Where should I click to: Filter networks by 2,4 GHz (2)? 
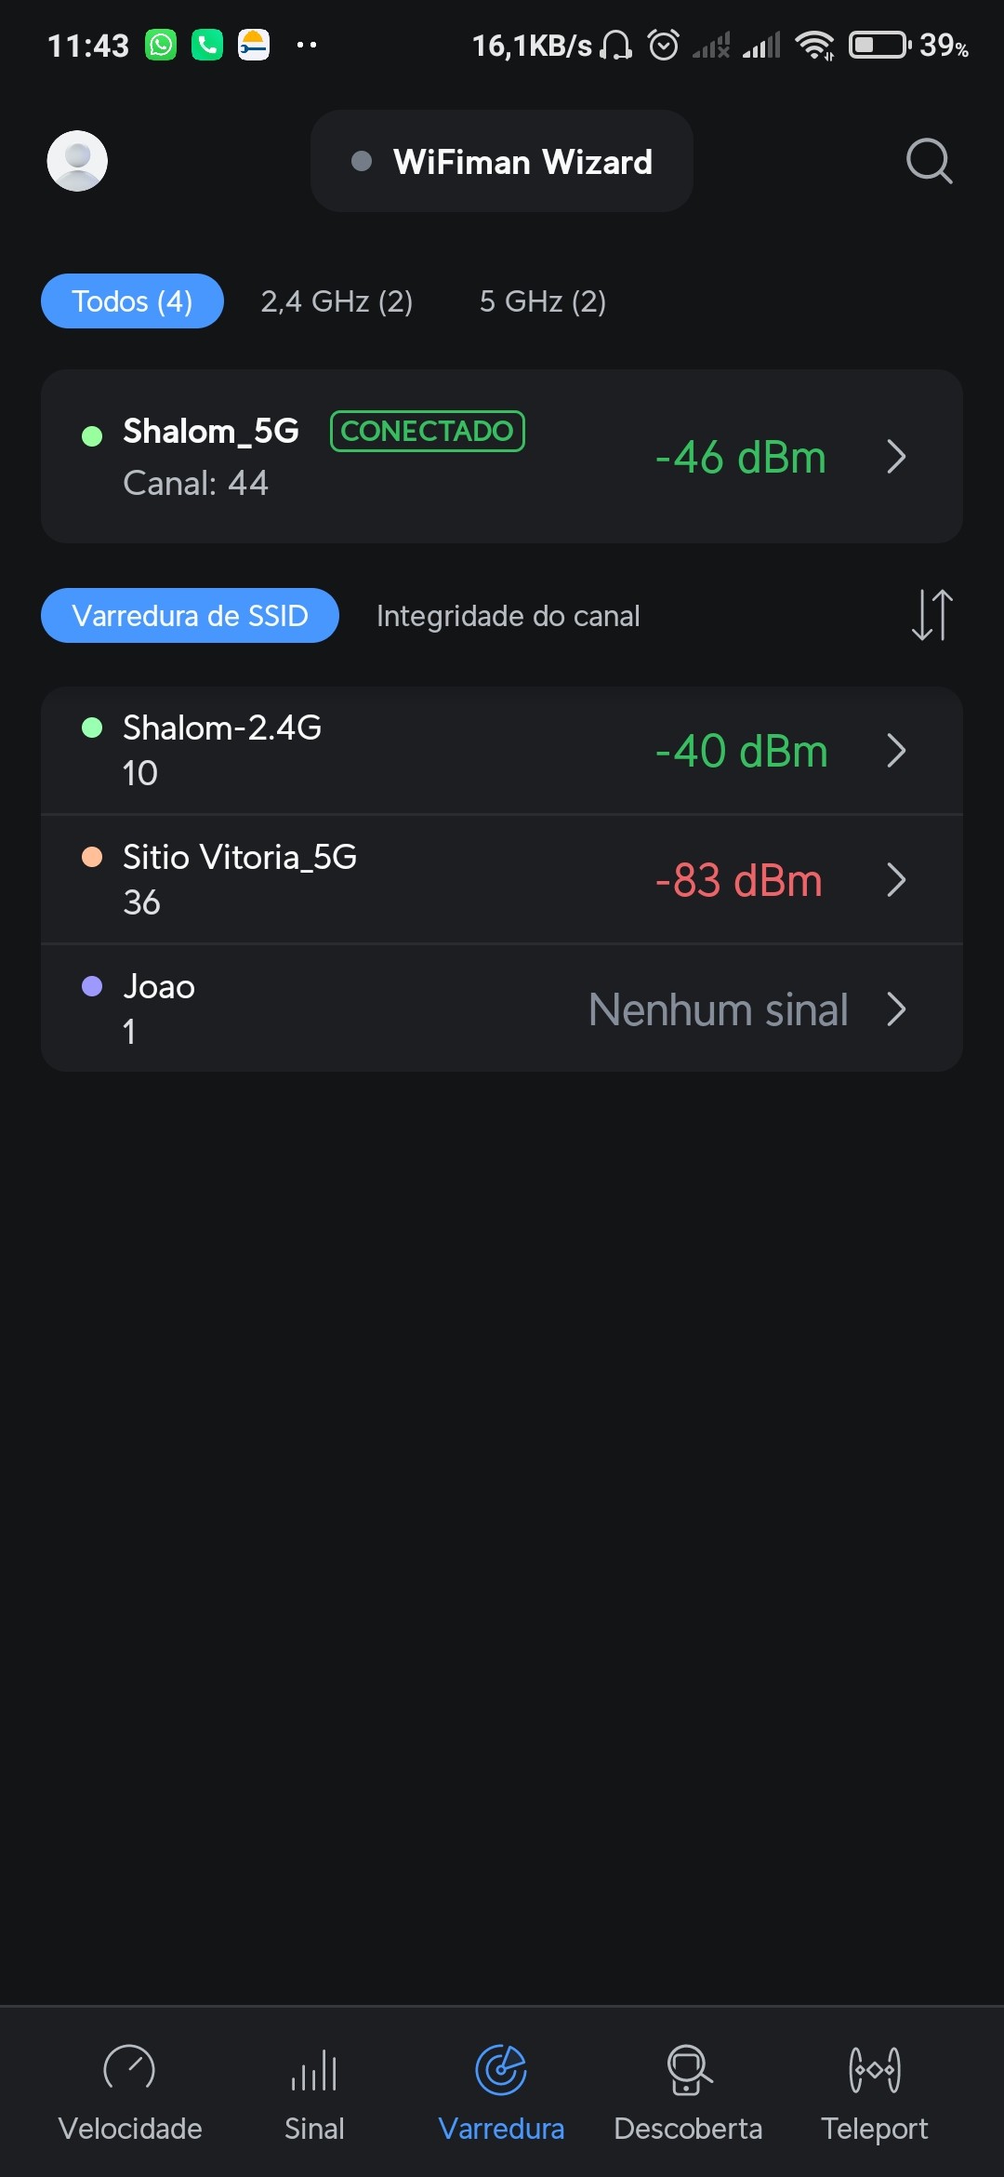tap(337, 301)
